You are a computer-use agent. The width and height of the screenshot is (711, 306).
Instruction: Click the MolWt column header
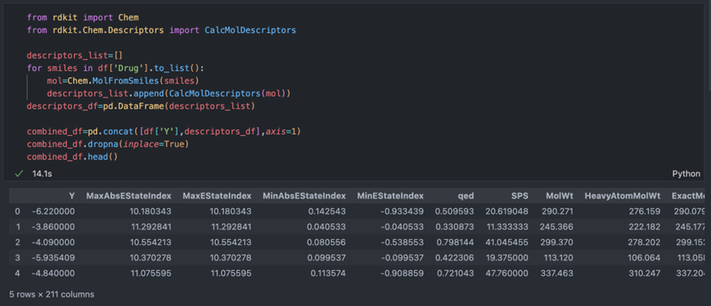560,196
